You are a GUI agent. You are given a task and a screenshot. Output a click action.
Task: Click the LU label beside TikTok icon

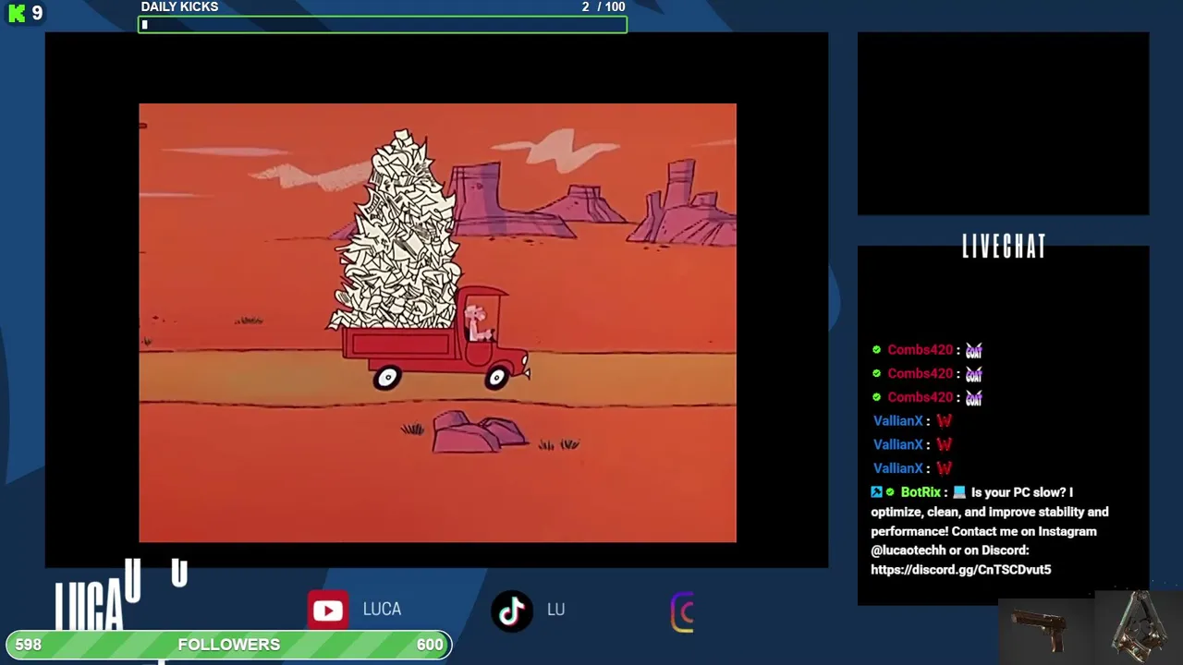tap(555, 610)
